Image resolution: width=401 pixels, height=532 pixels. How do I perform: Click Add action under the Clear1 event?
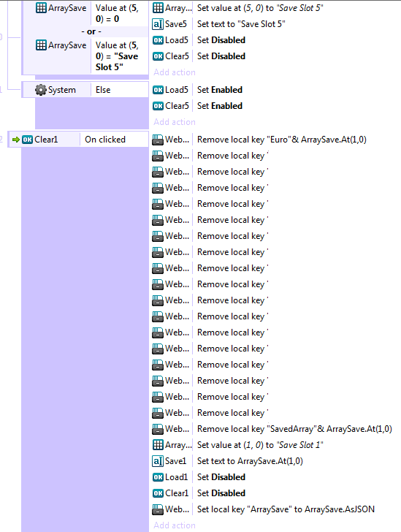(x=175, y=525)
